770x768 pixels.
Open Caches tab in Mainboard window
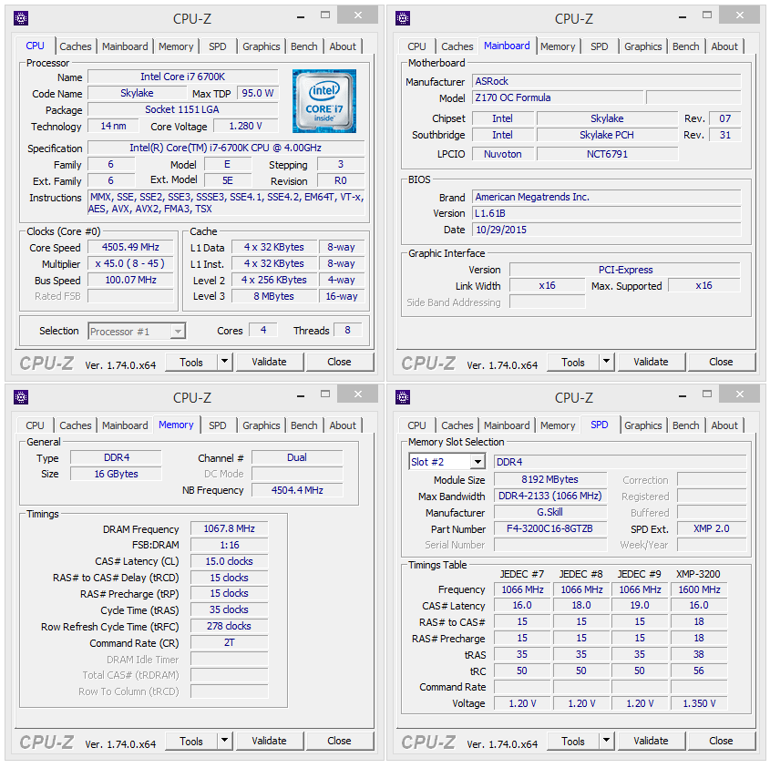[457, 46]
